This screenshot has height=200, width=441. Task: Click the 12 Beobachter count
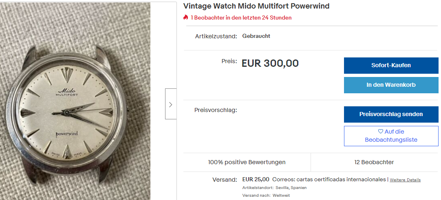374,162
